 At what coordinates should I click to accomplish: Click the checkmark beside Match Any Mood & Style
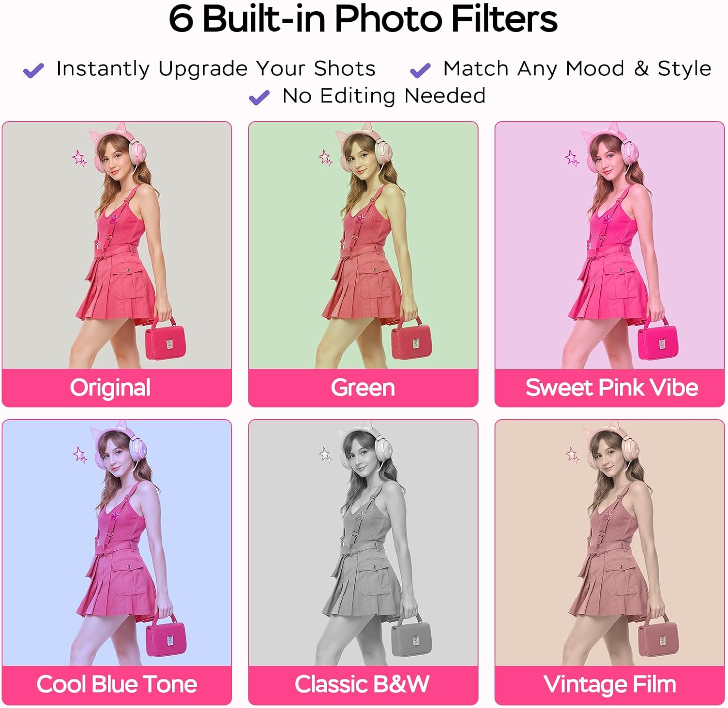(420, 70)
